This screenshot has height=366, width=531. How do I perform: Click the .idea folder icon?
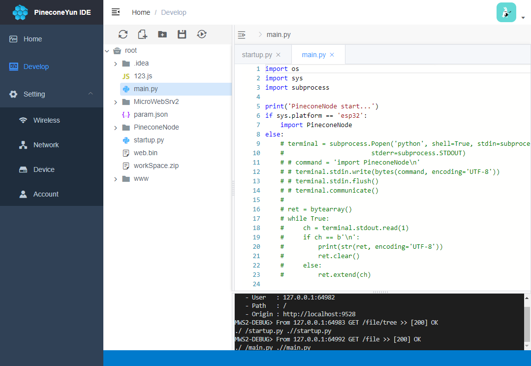126,64
